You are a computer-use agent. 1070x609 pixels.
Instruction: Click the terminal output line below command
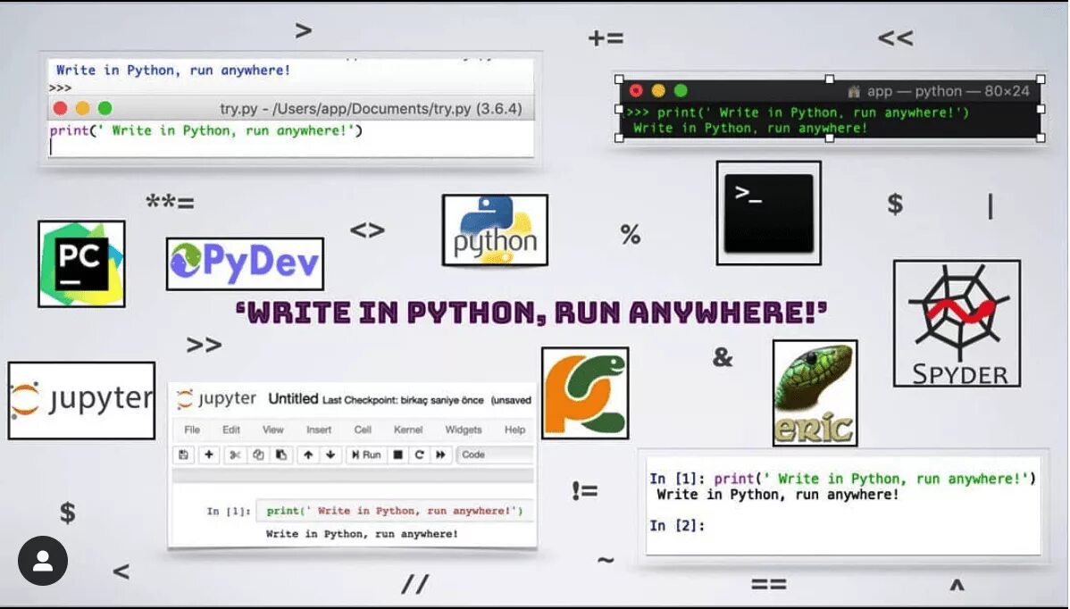pyautogui.click(x=750, y=129)
